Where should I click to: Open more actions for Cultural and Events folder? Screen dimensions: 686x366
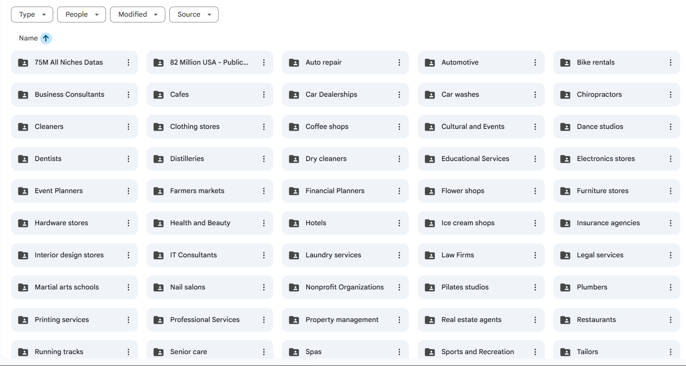(535, 127)
